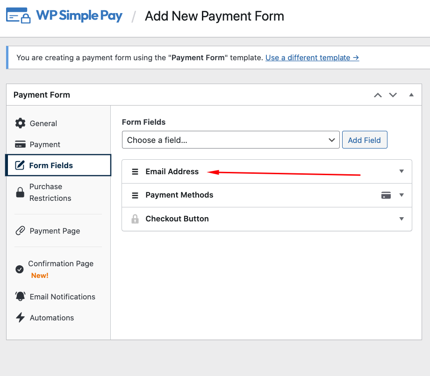The width and height of the screenshot is (430, 376).
Task: Select the Form Fields tab
Action: pos(51,165)
